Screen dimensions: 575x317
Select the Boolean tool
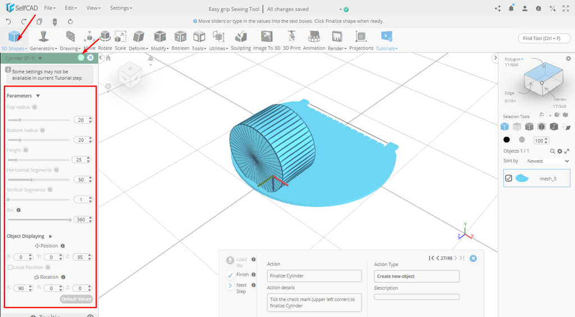coord(180,40)
